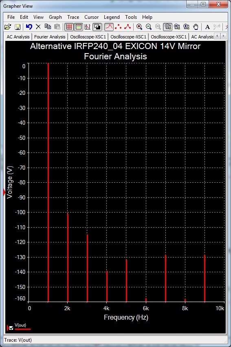Click the Zoom Out magnifier icon
This screenshot has height=347, width=231.
(x=149, y=27)
